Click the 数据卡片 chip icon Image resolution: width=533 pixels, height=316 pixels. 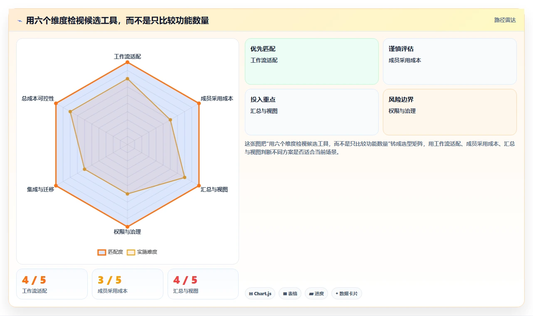(x=337, y=294)
